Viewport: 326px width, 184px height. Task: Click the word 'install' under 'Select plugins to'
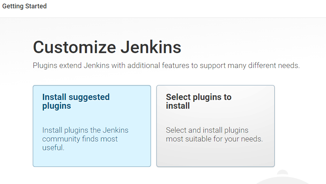click(178, 106)
